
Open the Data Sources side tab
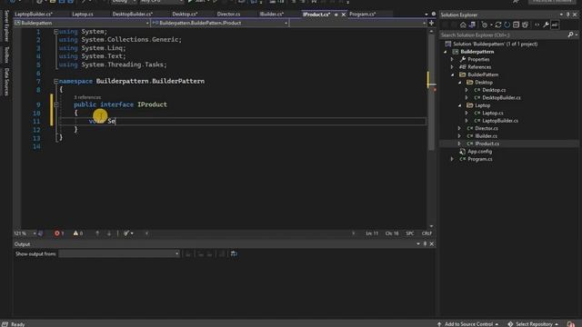point(6,82)
